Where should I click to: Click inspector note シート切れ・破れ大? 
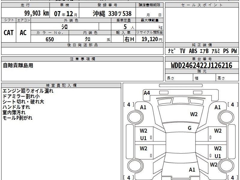coord(23,102)
